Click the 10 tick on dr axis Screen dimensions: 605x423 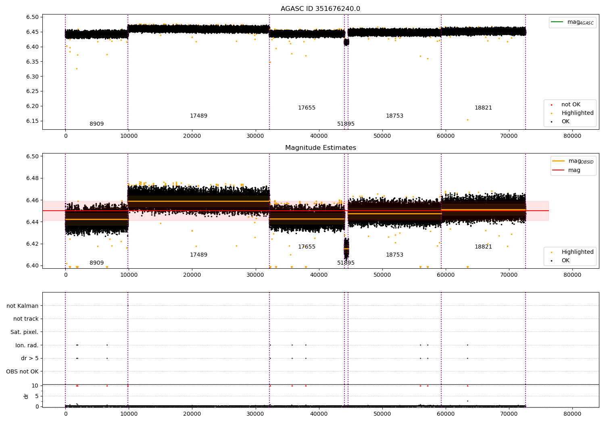click(35, 386)
